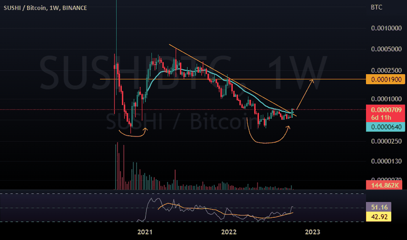Click the 0.0001000 price axis label
Screen dimensions: 407x240
pos(386,99)
